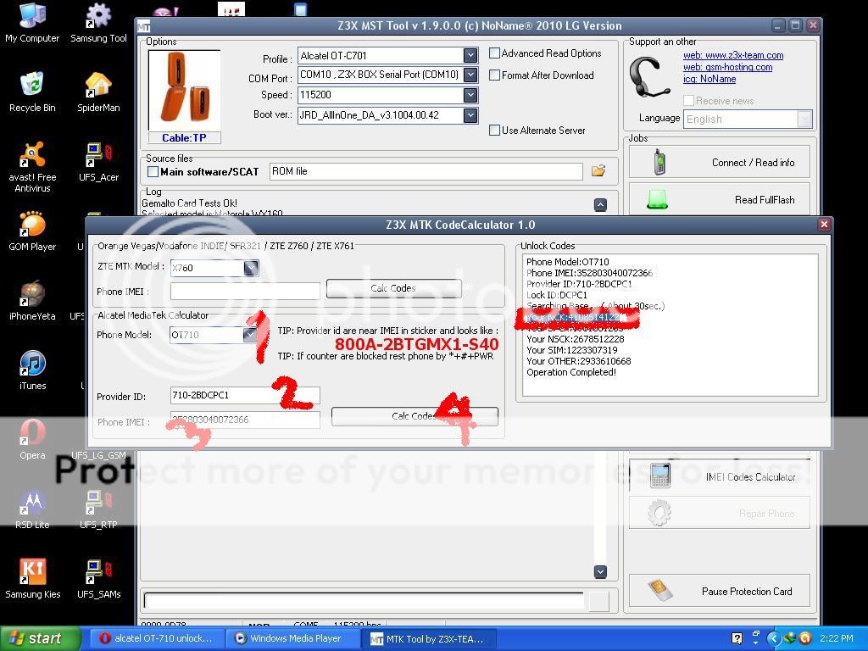Viewport: 868px width, 651px height.
Task: Toggle Format After Download checkbox
Action: point(495,75)
